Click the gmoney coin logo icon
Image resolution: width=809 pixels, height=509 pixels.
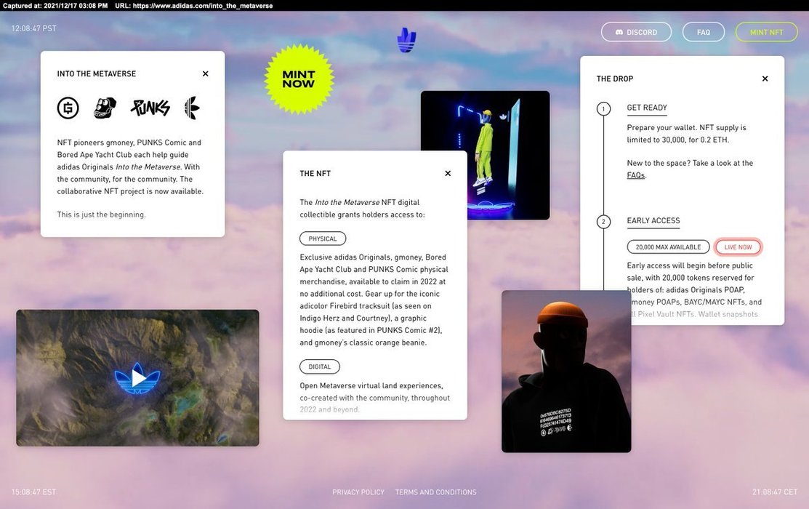coord(68,108)
